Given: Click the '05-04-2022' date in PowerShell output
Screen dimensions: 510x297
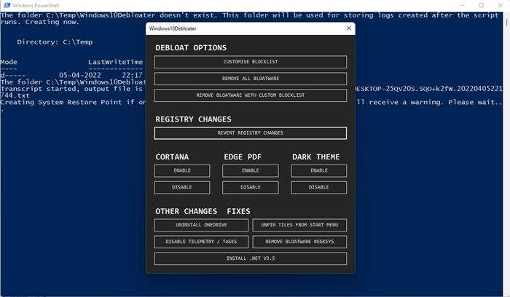Looking at the screenshot, I should point(80,76).
